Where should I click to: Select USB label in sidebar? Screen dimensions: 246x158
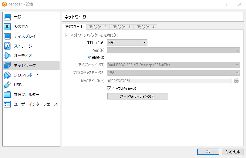coord(18,85)
